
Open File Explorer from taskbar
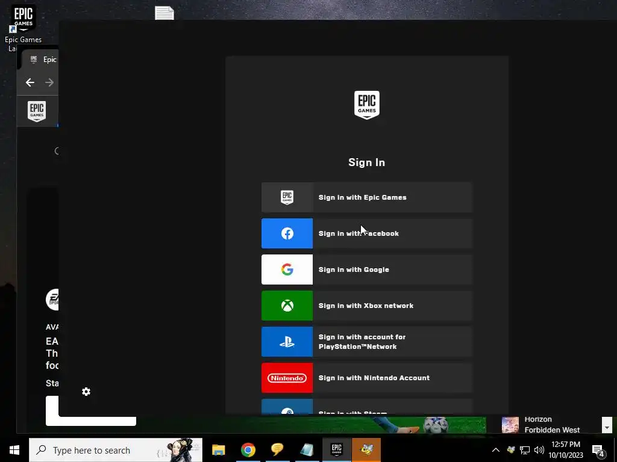218,450
